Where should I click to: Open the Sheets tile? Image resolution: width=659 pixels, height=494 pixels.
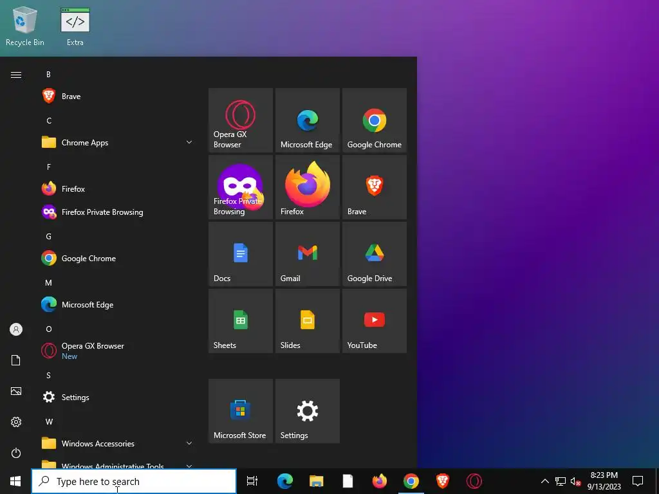click(241, 321)
